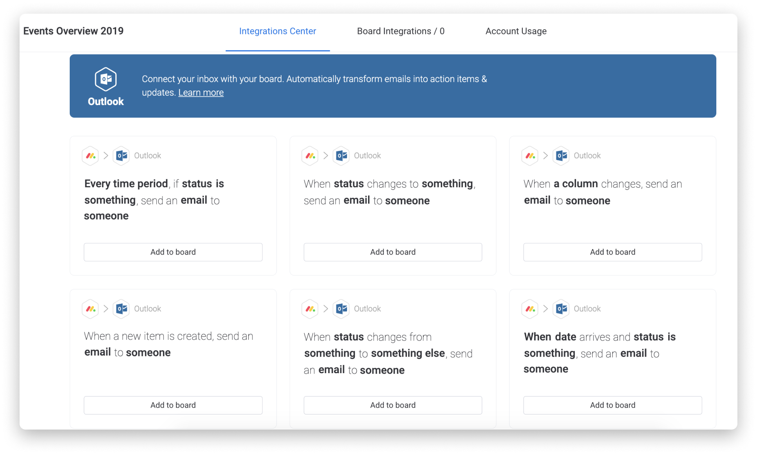Select the Outlook icon on the status changes from recipe

coord(341,309)
